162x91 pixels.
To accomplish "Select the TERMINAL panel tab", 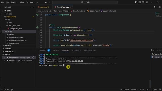I will click(65, 50).
